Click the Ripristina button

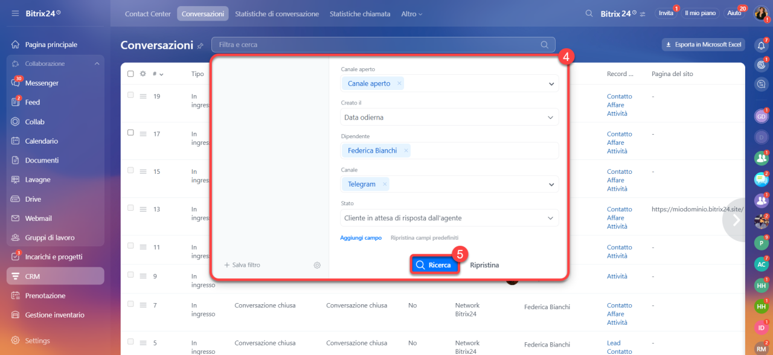(484, 265)
